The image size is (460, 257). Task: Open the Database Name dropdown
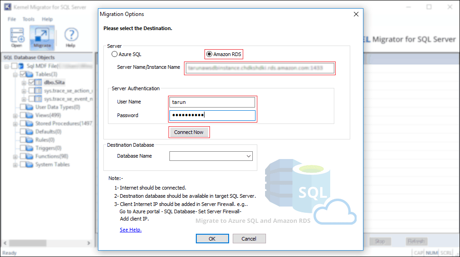pos(249,156)
